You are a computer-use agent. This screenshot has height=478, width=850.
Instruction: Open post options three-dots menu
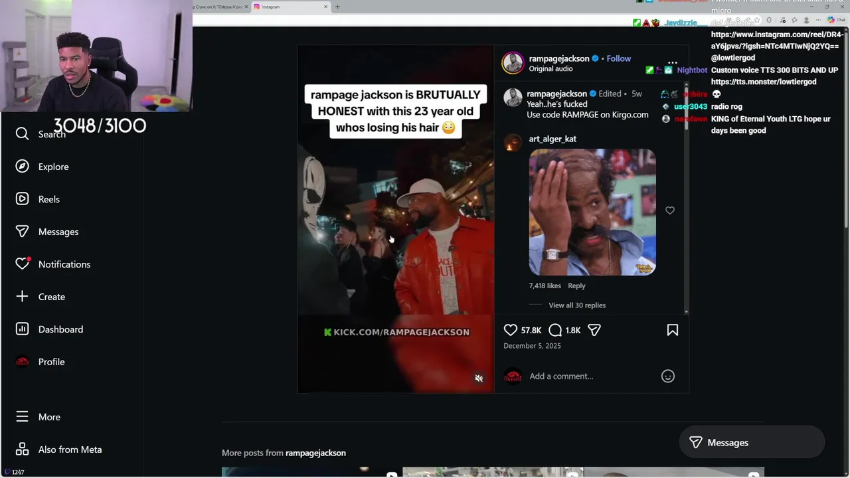[x=673, y=62]
